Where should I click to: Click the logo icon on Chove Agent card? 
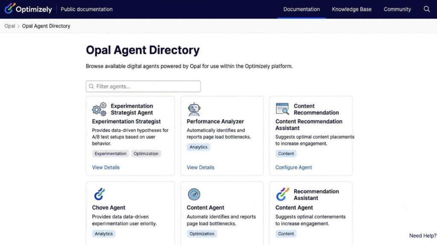(x=99, y=194)
